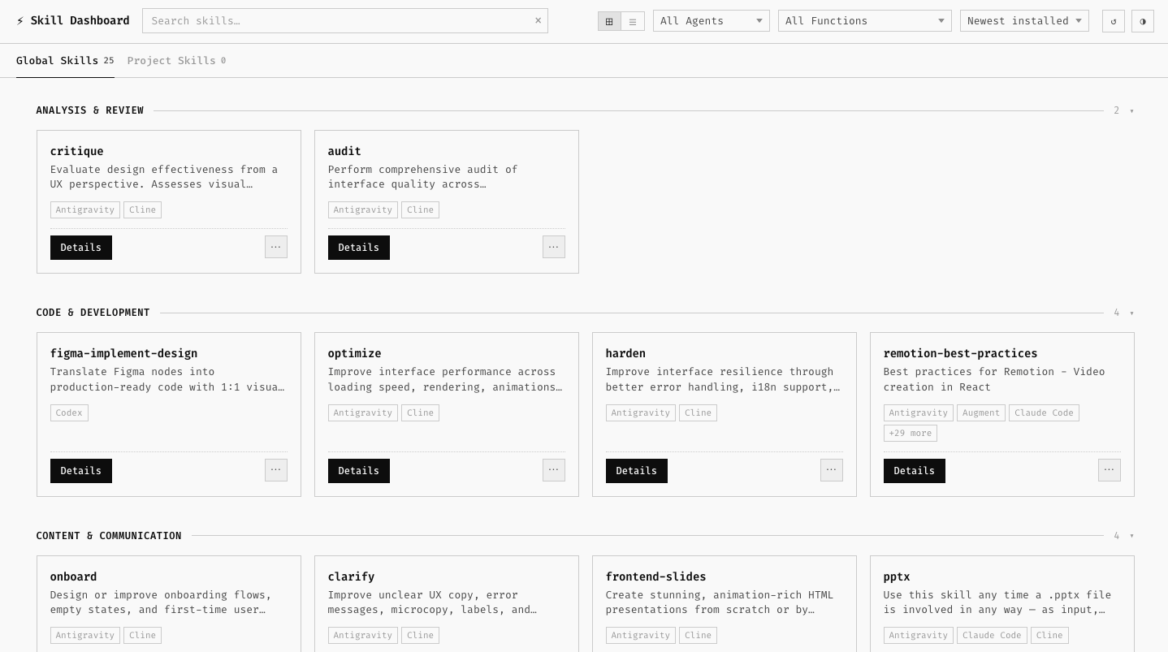
Task: Click the pptx skill title
Action: pos(897,577)
